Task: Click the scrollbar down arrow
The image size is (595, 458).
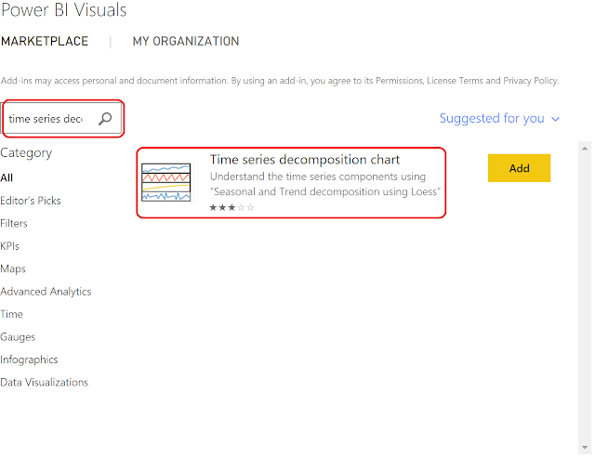Action: coord(585,448)
